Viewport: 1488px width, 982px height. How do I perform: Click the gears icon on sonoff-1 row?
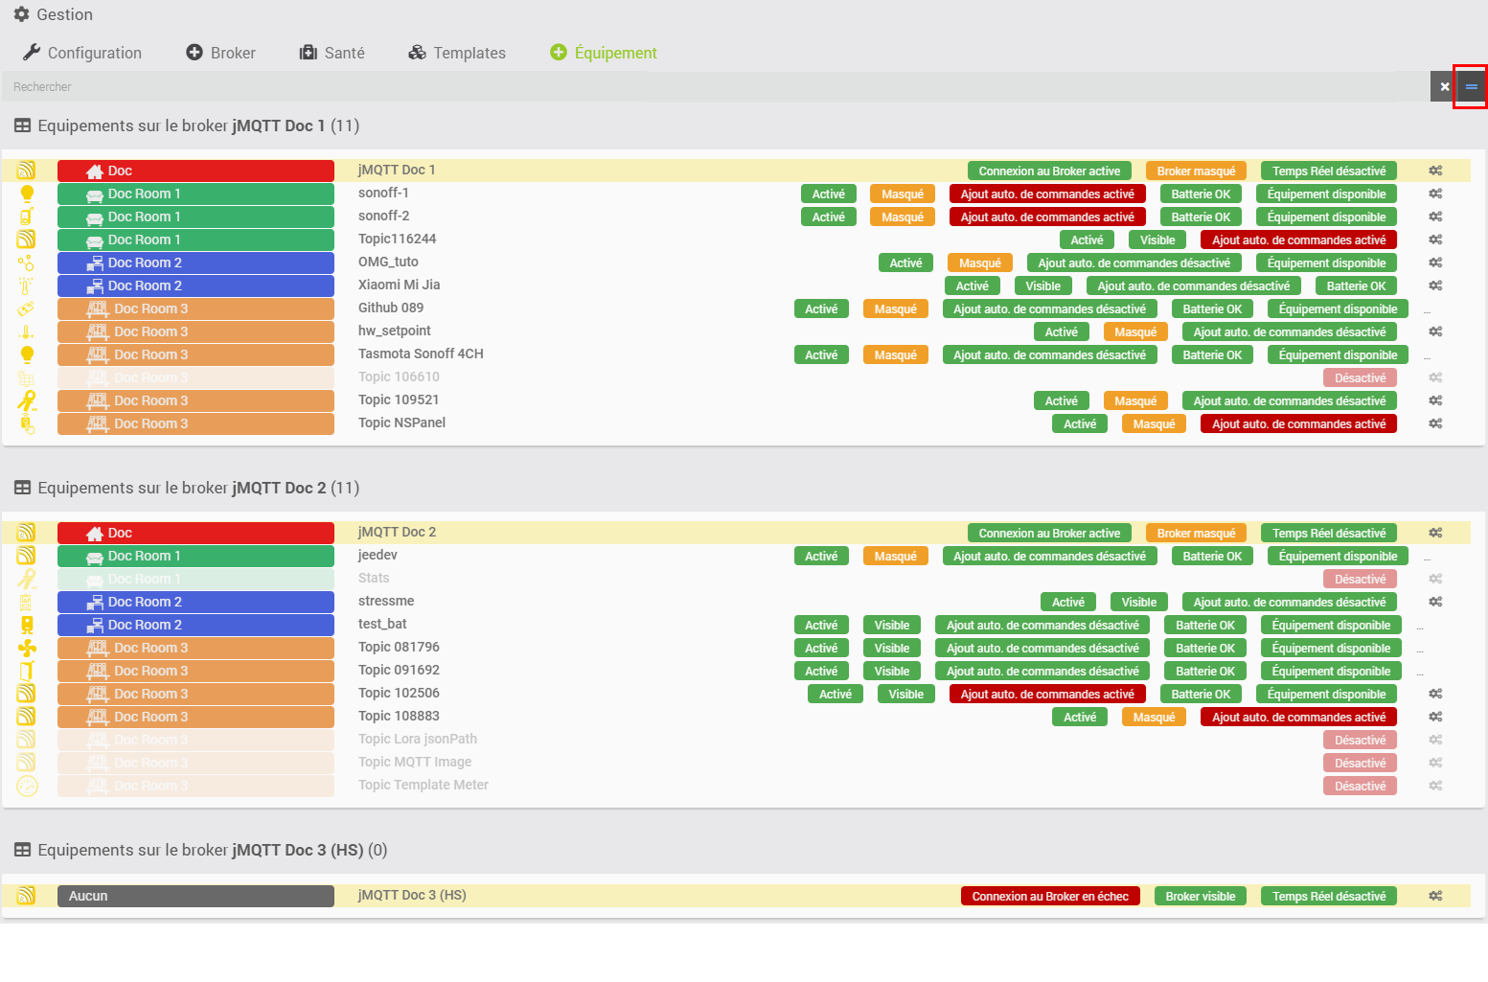coord(1435,194)
